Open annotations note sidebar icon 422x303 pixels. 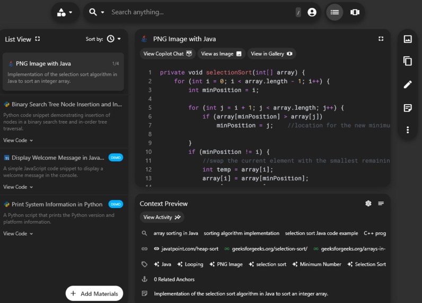[x=408, y=108]
